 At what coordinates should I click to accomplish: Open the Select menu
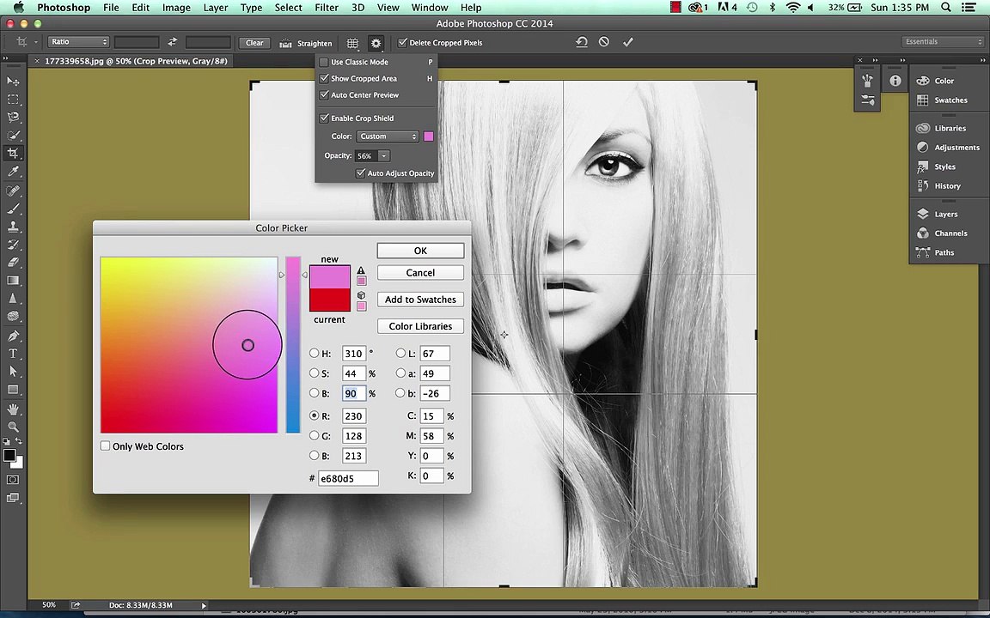288,8
